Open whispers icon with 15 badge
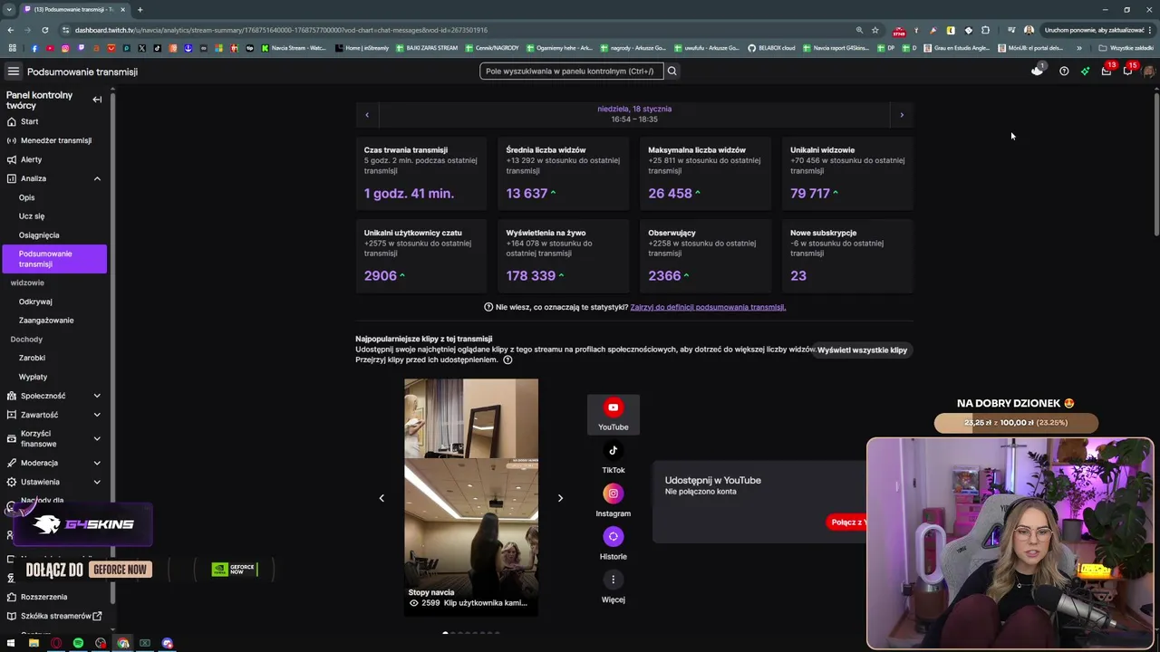Image resolution: width=1160 pixels, height=652 pixels. click(1128, 71)
